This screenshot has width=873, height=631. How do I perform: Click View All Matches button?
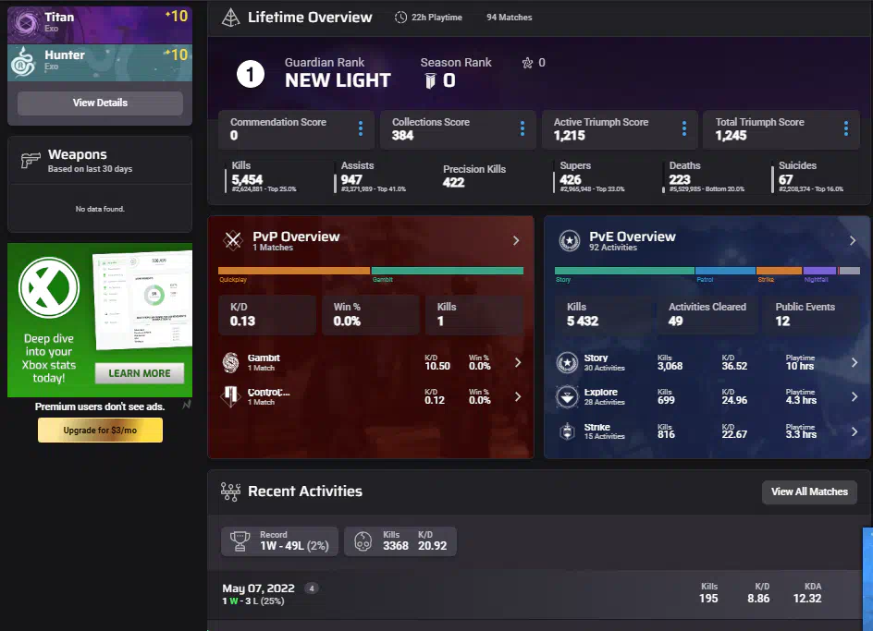809,491
